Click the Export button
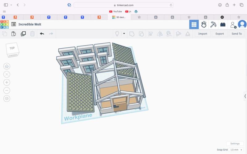 (x=220, y=34)
